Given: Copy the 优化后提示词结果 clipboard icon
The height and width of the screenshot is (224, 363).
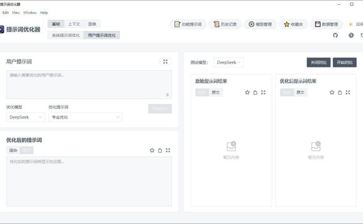Looking at the screenshot, I should tap(340, 92).
